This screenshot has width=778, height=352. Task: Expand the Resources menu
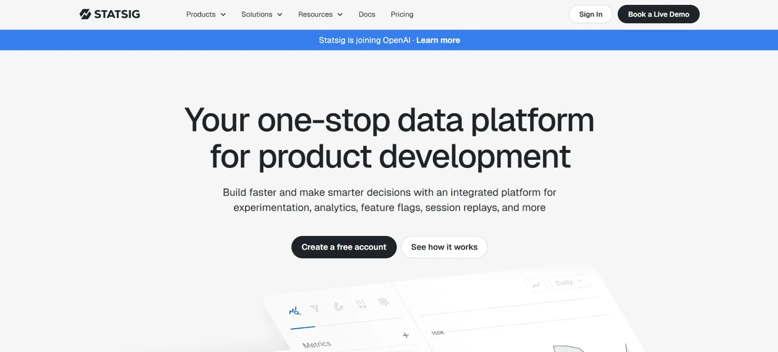click(x=320, y=15)
